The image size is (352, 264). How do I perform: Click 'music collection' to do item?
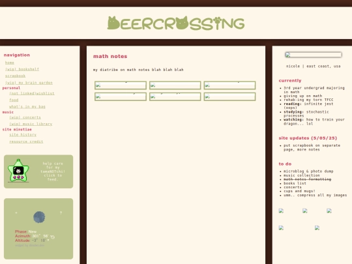point(302,175)
